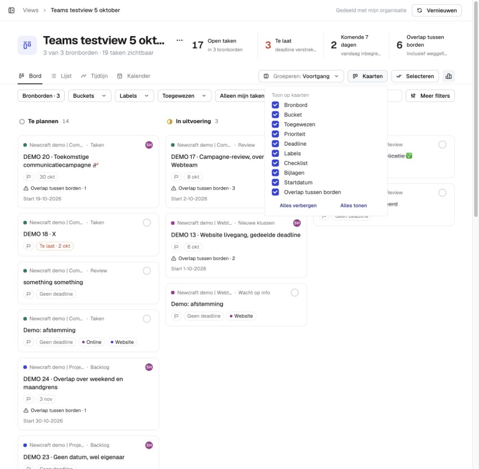This screenshot has height=469, width=479.
Task: Click the priority flag on DEMO 13 card
Action: (176, 247)
